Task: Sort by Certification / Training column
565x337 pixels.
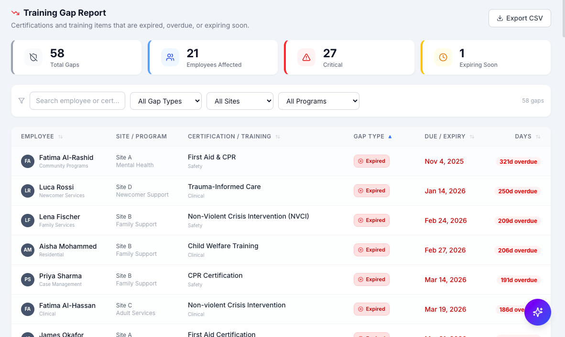Action: (234, 137)
